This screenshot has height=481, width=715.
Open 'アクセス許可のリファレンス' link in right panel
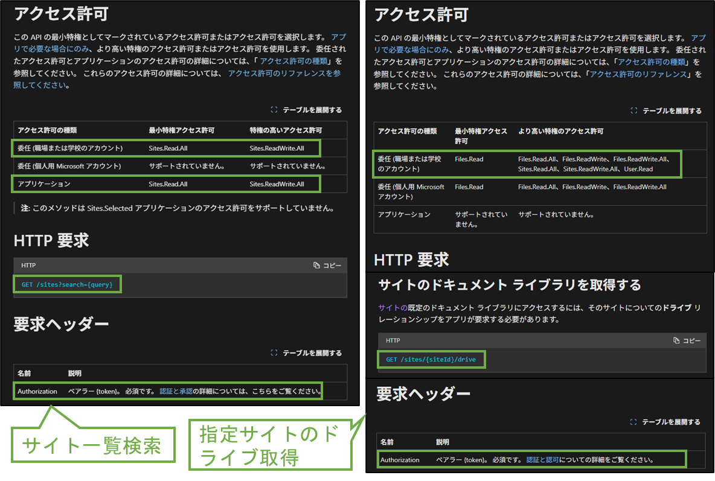[638, 74]
